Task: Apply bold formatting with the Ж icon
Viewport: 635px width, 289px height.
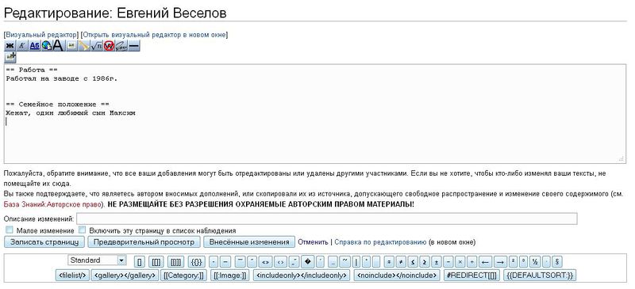Action: 10,46
